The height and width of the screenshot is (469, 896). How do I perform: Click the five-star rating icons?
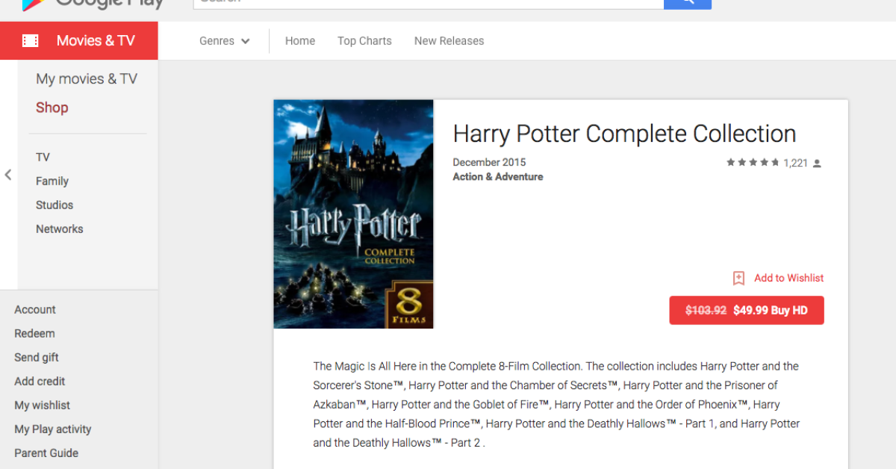[753, 163]
